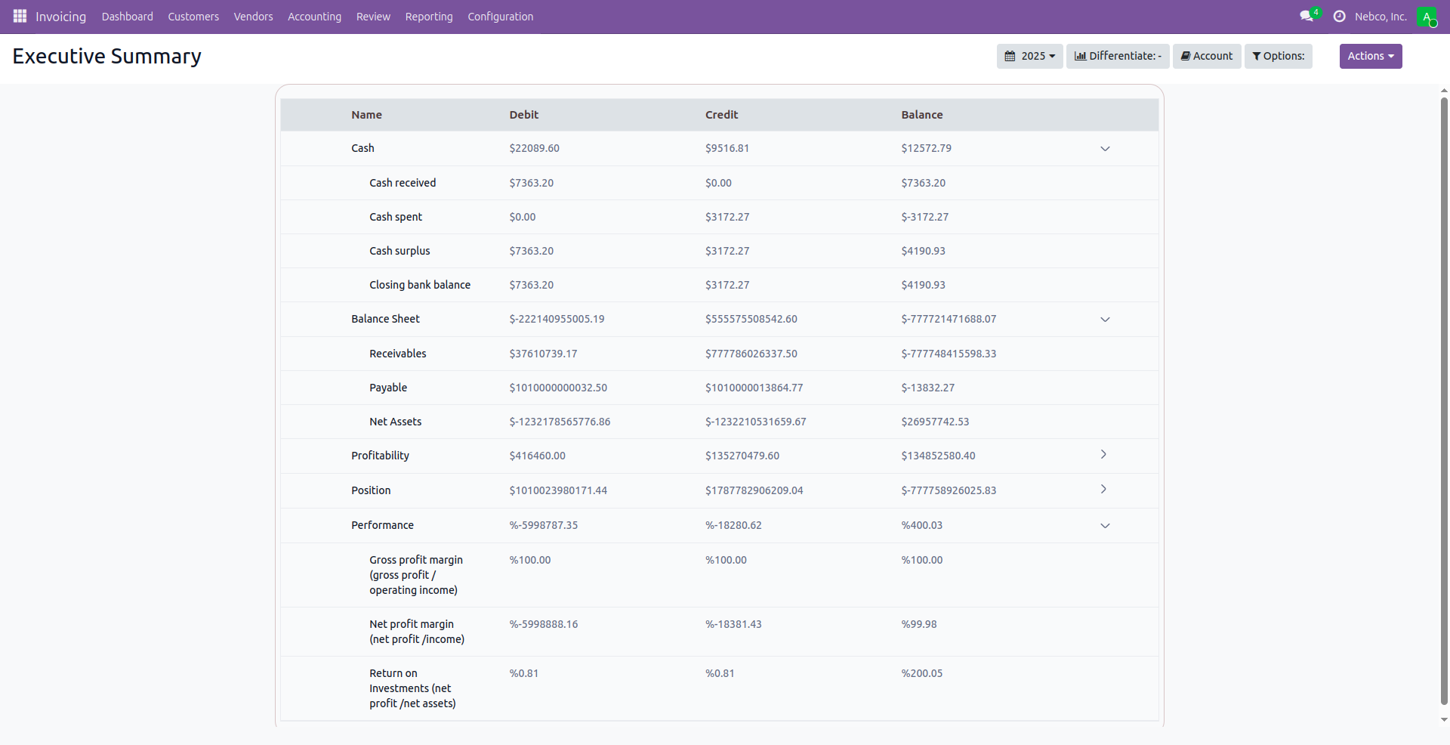
Task: Expand the Position row arrow
Action: (x=1103, y=490)
